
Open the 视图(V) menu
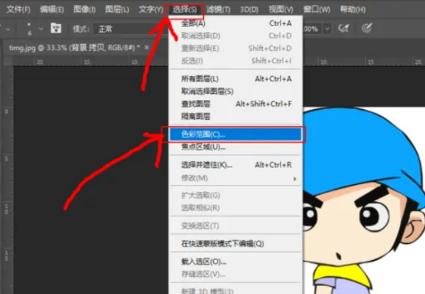pos(280,9)
